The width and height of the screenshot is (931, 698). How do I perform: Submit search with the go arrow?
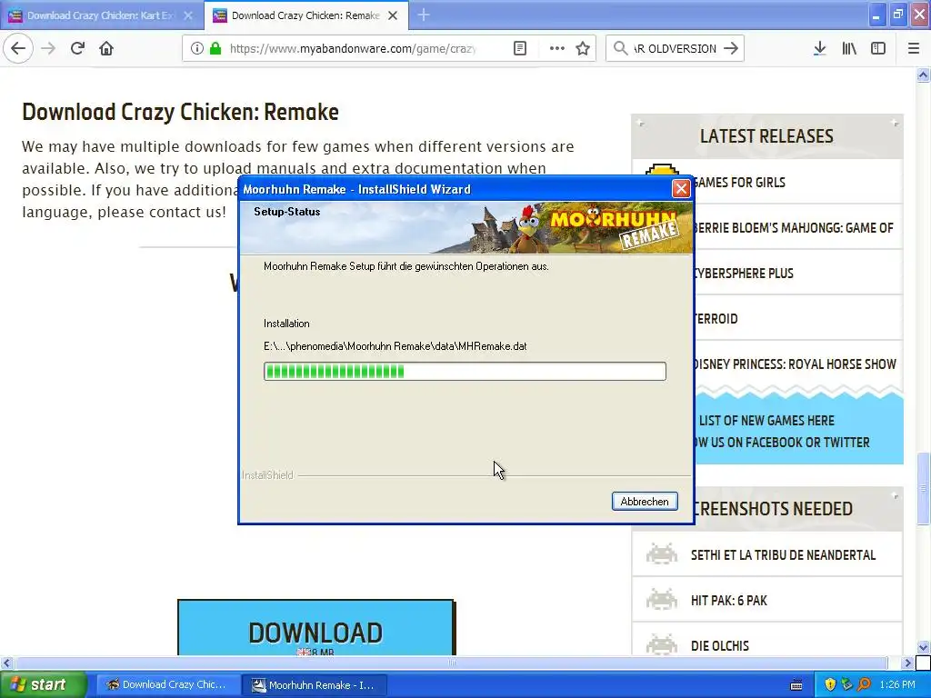731,48
